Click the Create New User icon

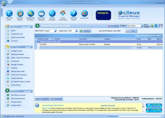click(8, 34)
